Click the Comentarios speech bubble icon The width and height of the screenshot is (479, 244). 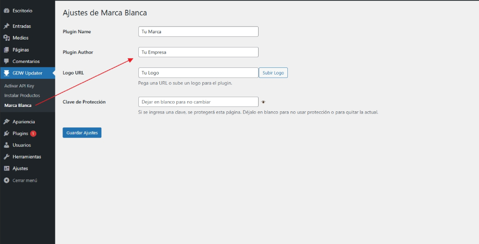[6, 61]
